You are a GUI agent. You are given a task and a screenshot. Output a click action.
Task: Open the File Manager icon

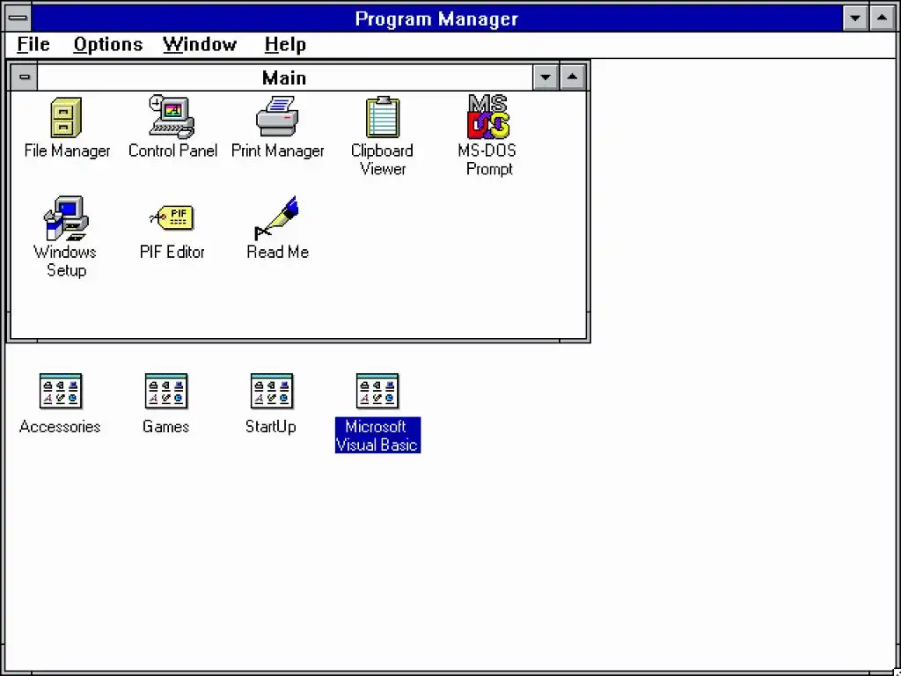[66, 117]
